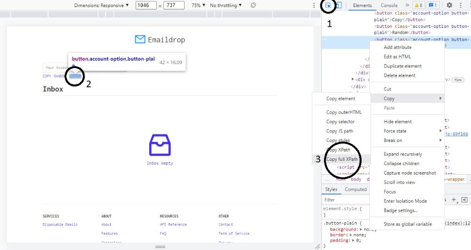Click the Emaildrop envelope logo

(140, 40)
